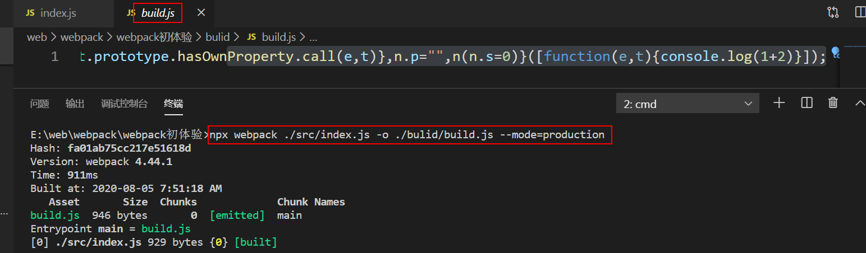Image resolution: width=866 pixels, height=253 pixels.
Task: Click the green build.js asset name in terminal
Action: (54, 215)
